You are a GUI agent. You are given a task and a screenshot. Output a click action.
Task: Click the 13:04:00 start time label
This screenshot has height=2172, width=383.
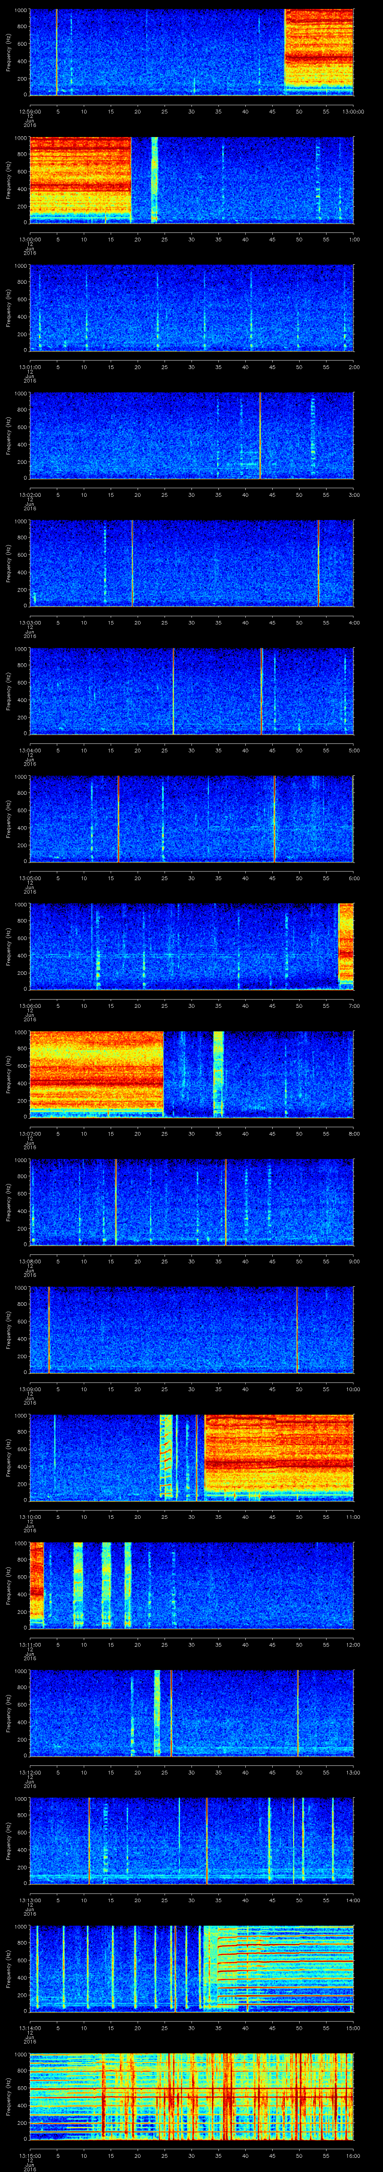tap(30, 751)
